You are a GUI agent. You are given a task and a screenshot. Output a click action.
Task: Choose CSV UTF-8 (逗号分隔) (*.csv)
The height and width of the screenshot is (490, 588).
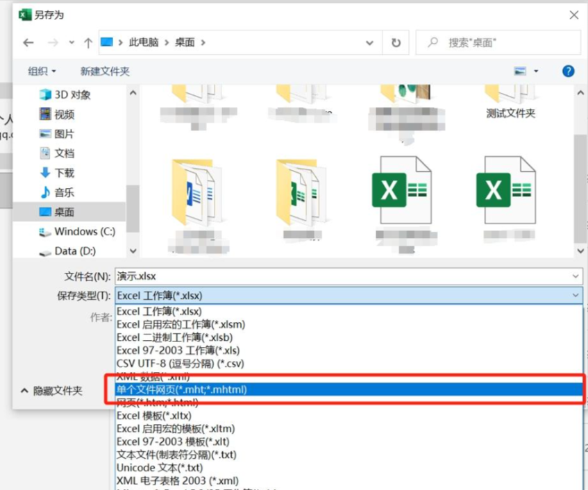pyautogui.click(x=348, y=364)
